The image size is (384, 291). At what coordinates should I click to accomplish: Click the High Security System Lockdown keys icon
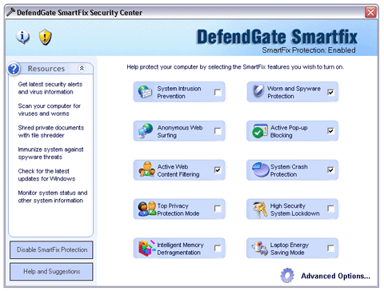260,209
